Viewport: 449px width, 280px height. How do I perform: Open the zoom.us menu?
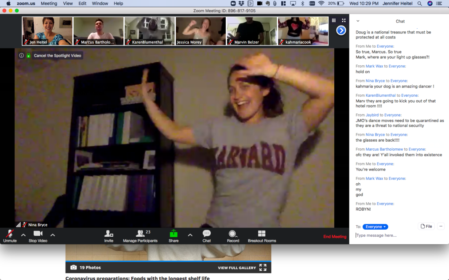point(26,4)
